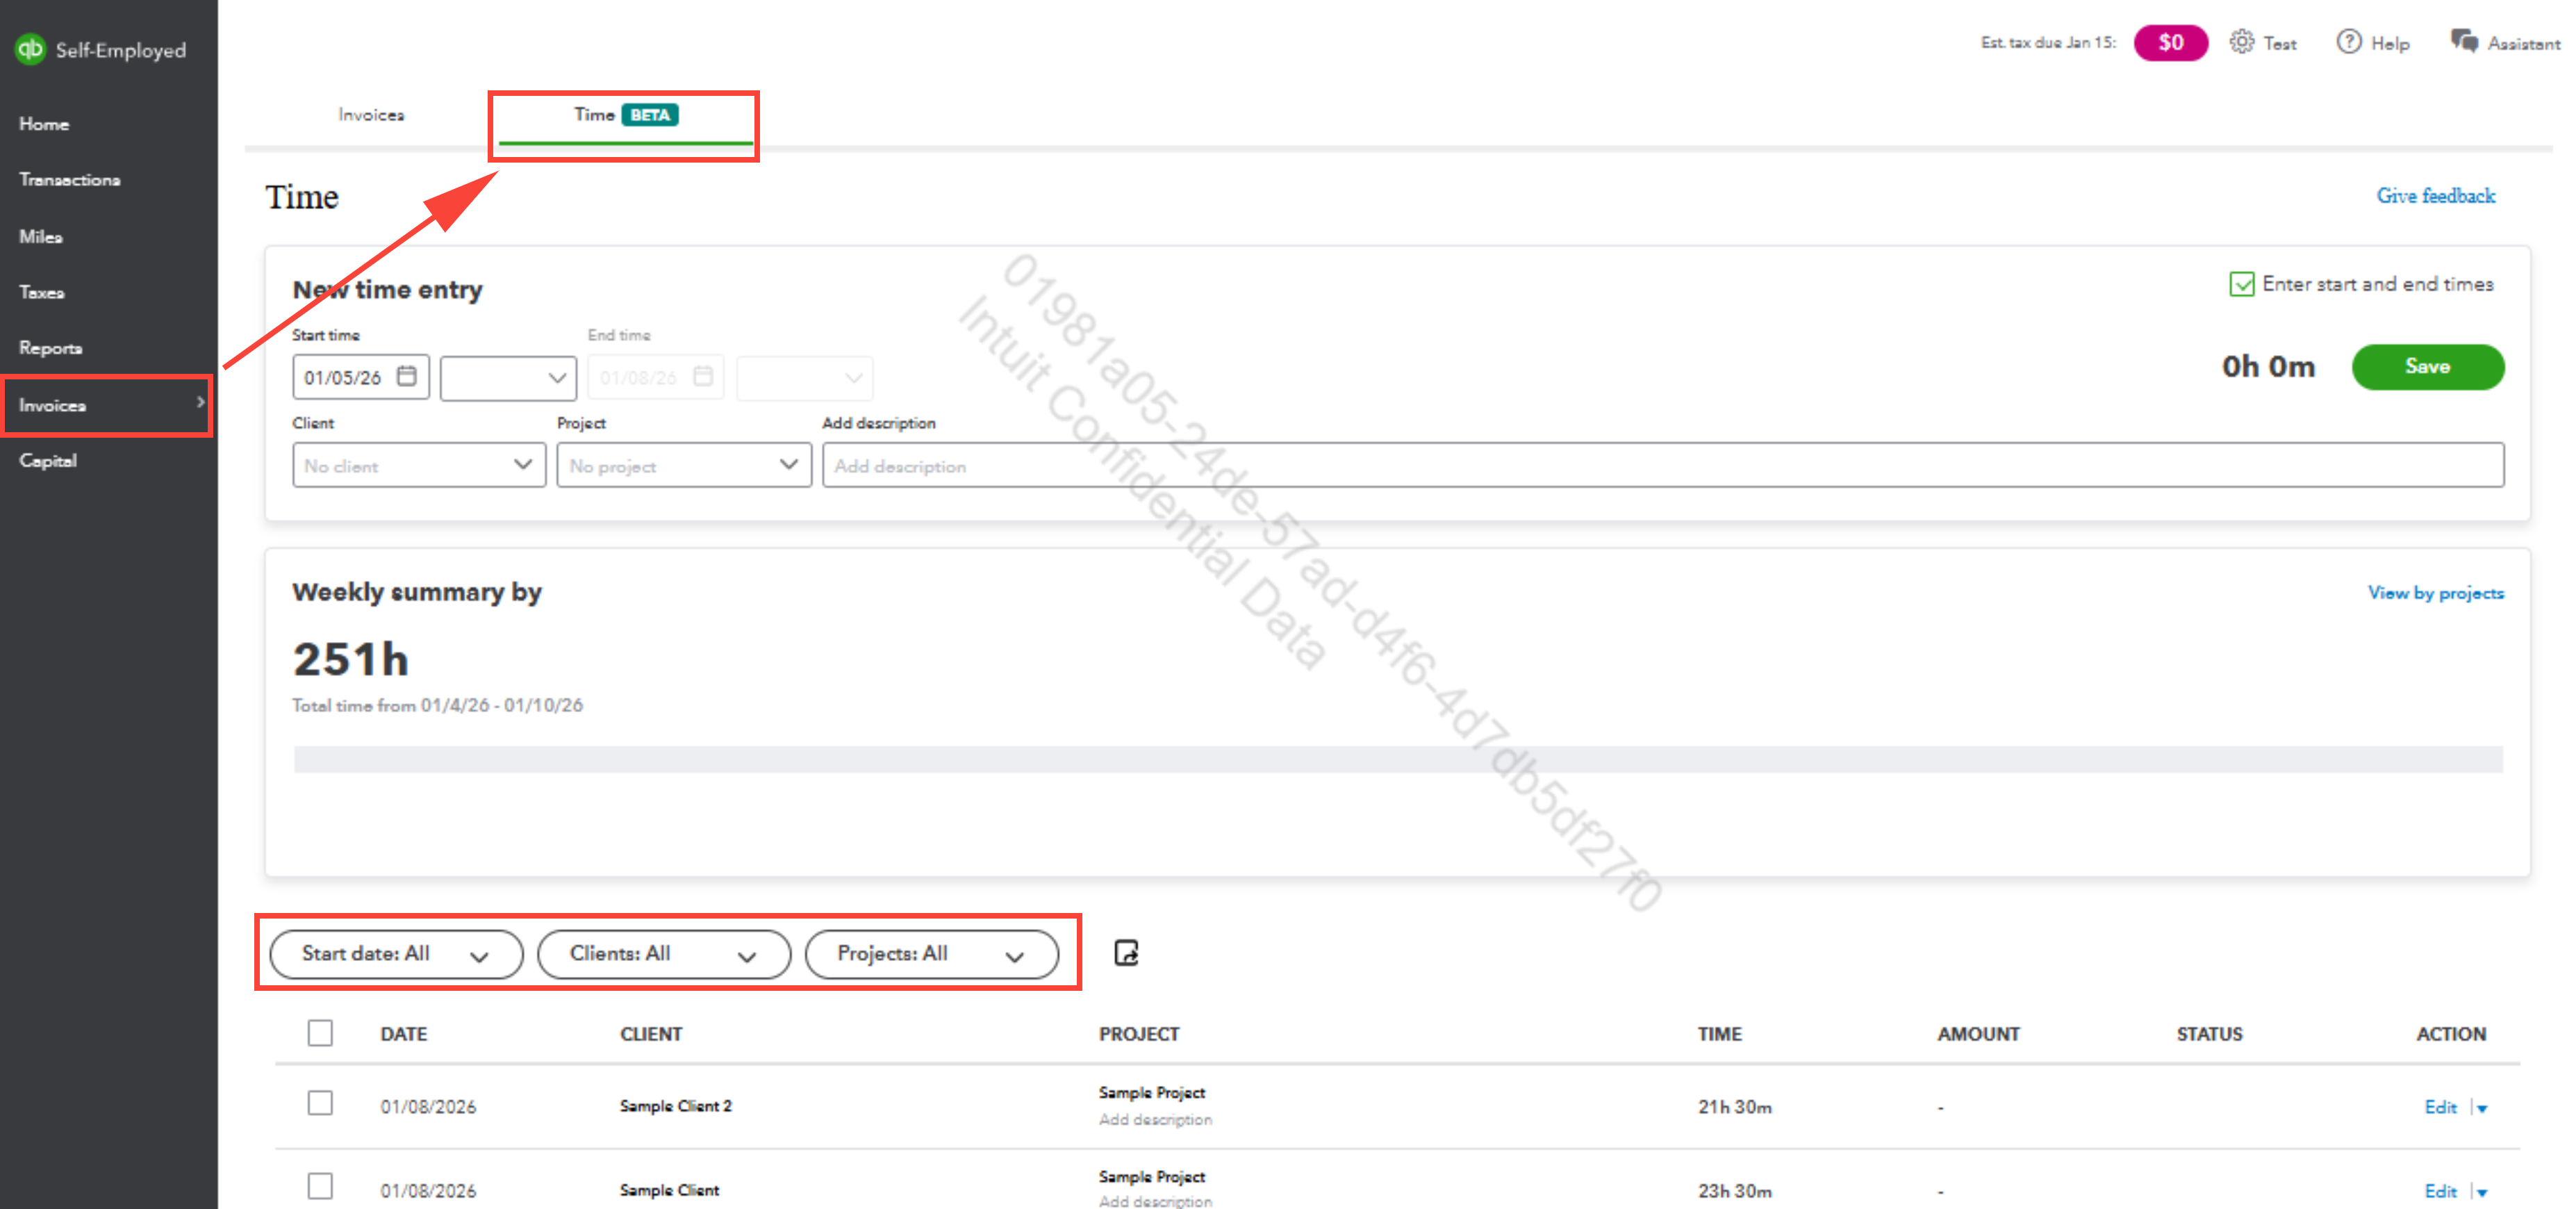The image size is (2576, 1209).
Task: Open the Clients: All filter dropdown
Action: pos(663,954)
